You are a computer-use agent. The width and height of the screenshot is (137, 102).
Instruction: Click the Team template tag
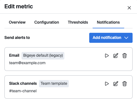[x=54, y=84]
